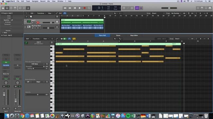213x119 pixels.
Task: Open Drag No Overlap dropdown
Action: click(x=176, y=13)
